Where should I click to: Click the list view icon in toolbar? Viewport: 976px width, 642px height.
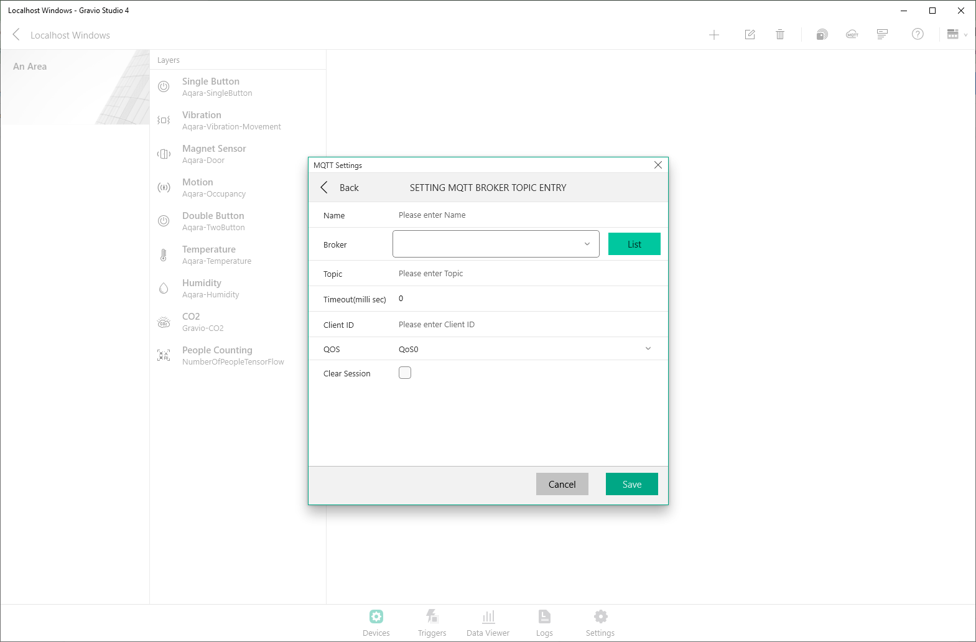(x=882, y=35)
